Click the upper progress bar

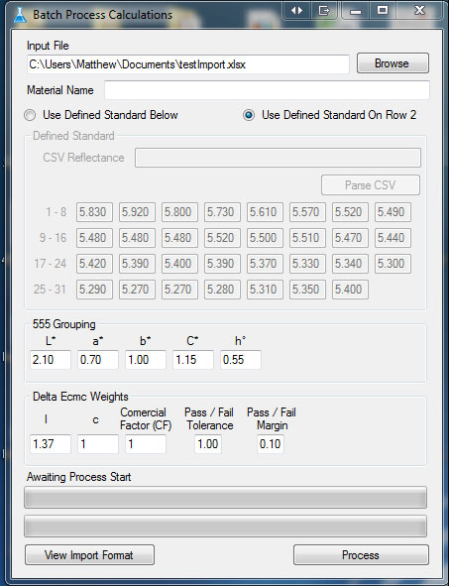pos(225,498)
